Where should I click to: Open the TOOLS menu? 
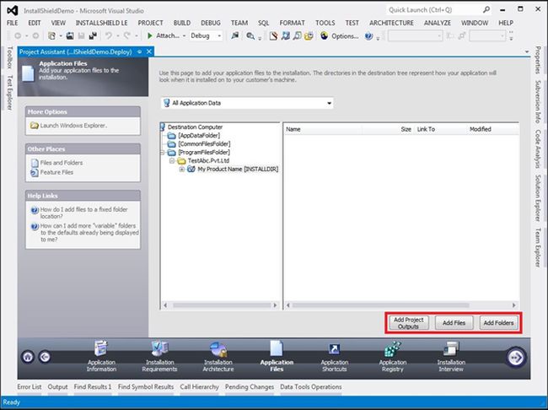tap(325, 23)
